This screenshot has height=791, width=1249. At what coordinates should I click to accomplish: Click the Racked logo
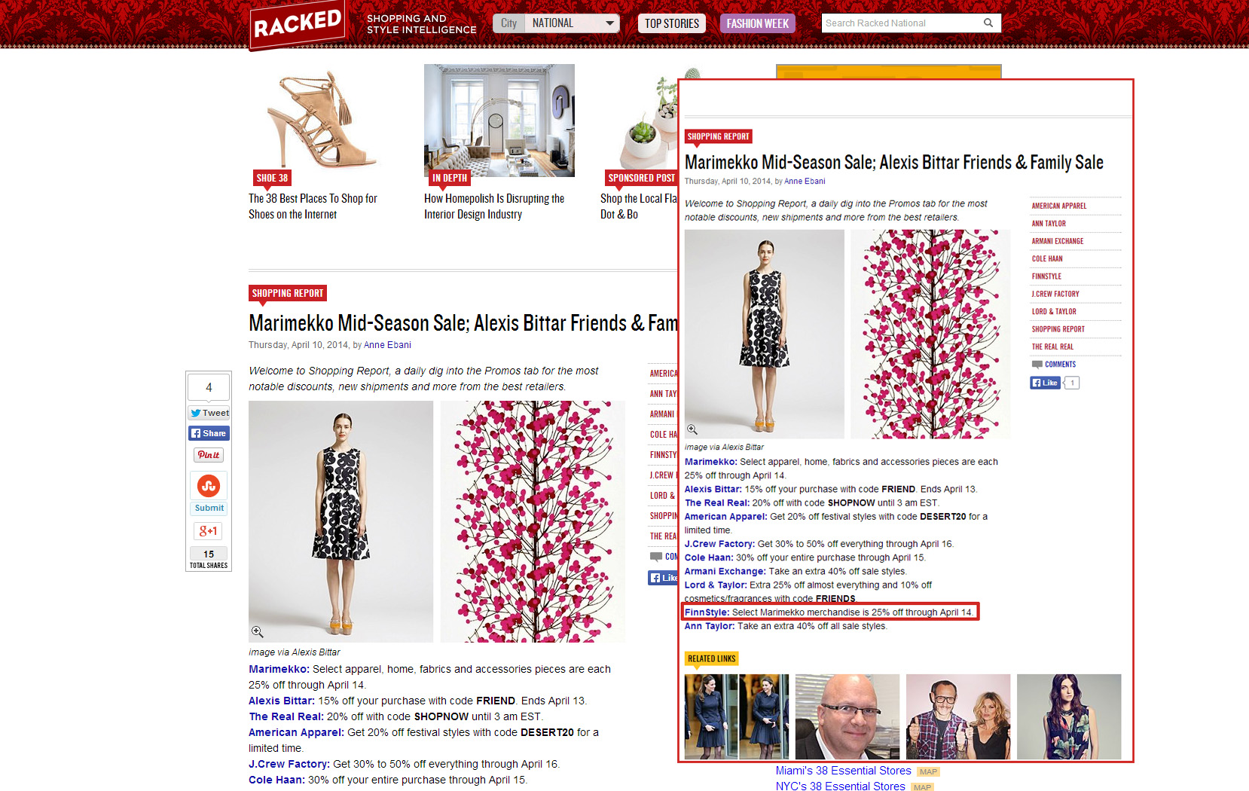tap(298, 26)
